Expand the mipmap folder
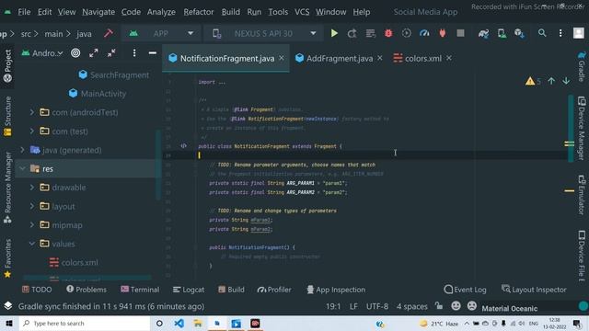589x331 pixels. click(x=32, y=224)
